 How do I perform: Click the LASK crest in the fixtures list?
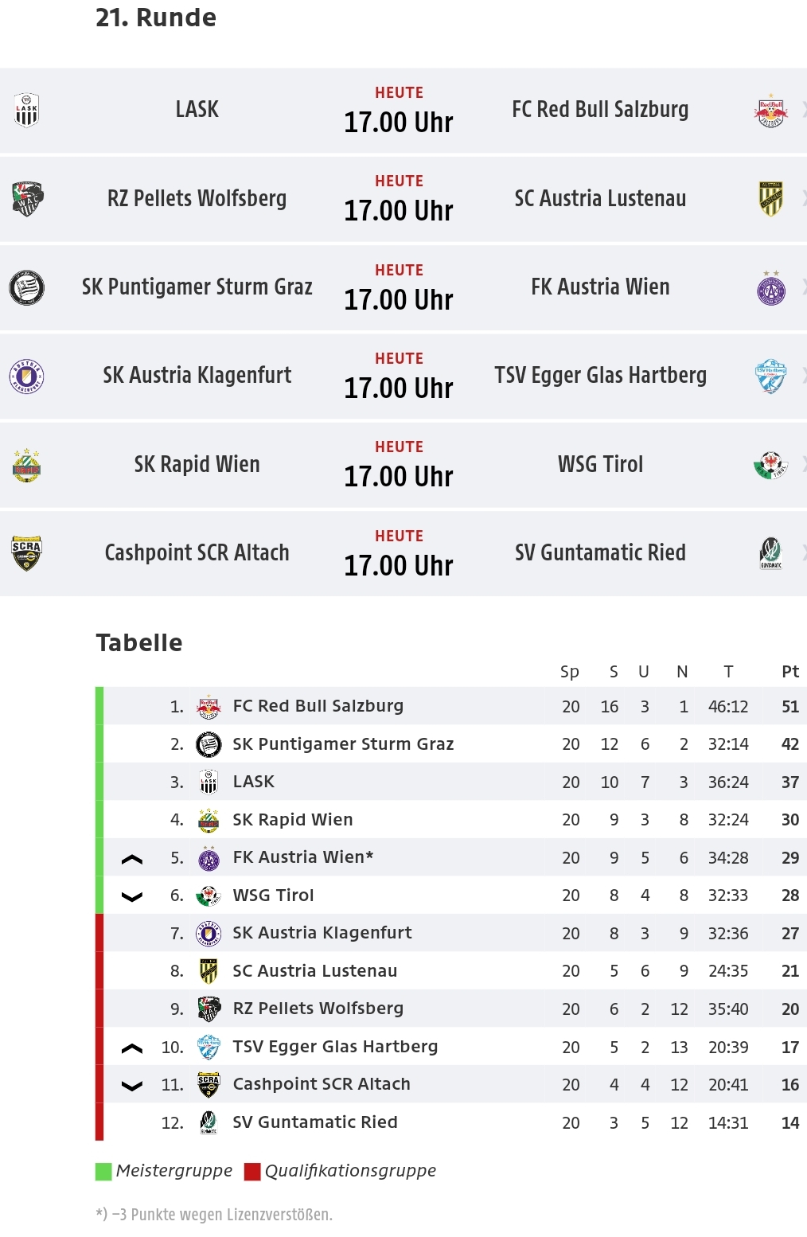(x=26, y=111)
